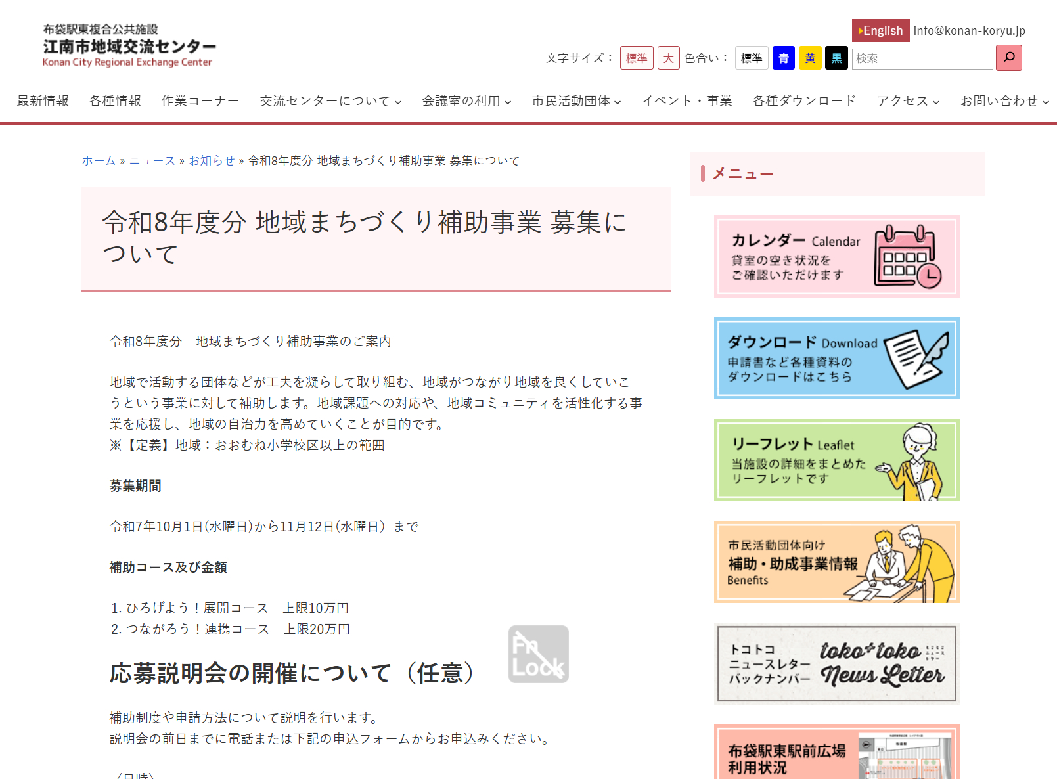This screenshot has height=779, width=1057.
Task: Set font size to 大
Action: pos(668,58)
